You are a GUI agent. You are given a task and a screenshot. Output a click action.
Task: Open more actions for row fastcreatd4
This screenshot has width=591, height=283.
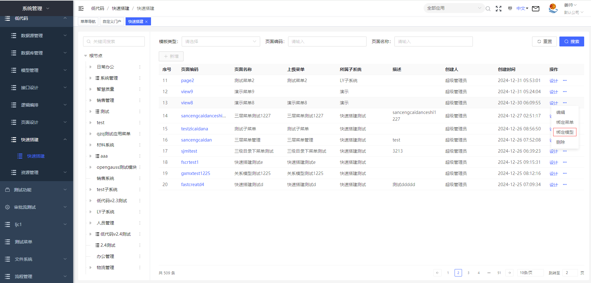click(x=565, y=185)
